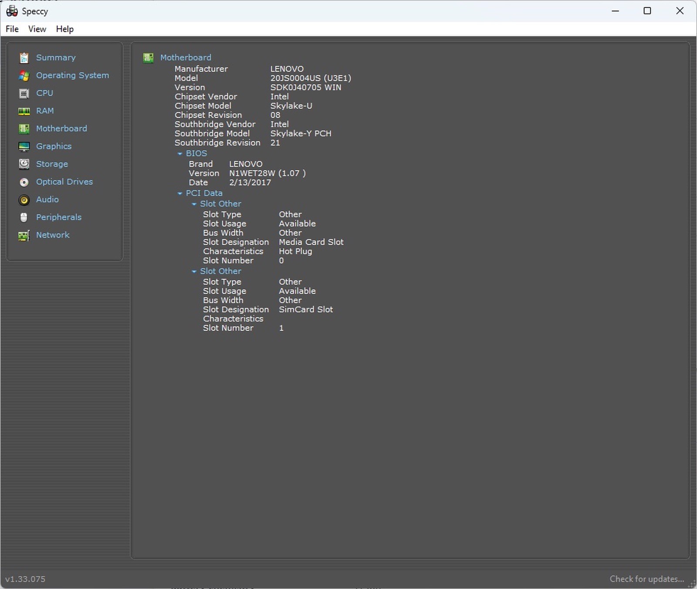Click the Peripherals mouse icon
The width and height of the screenshot is (697, 589).
pyautogui.click(x=24, y=217)
